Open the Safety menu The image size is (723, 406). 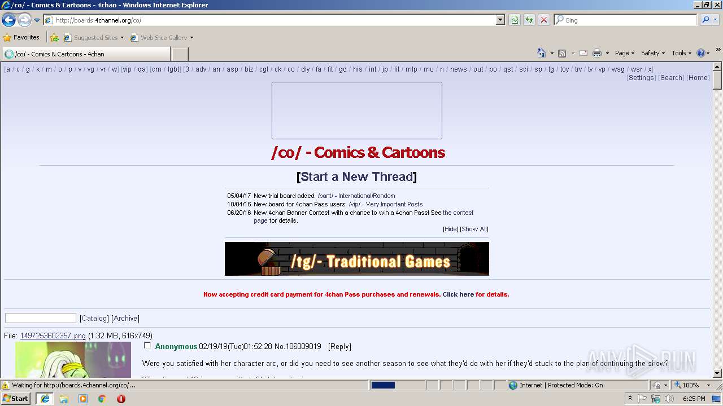[653, 53]
